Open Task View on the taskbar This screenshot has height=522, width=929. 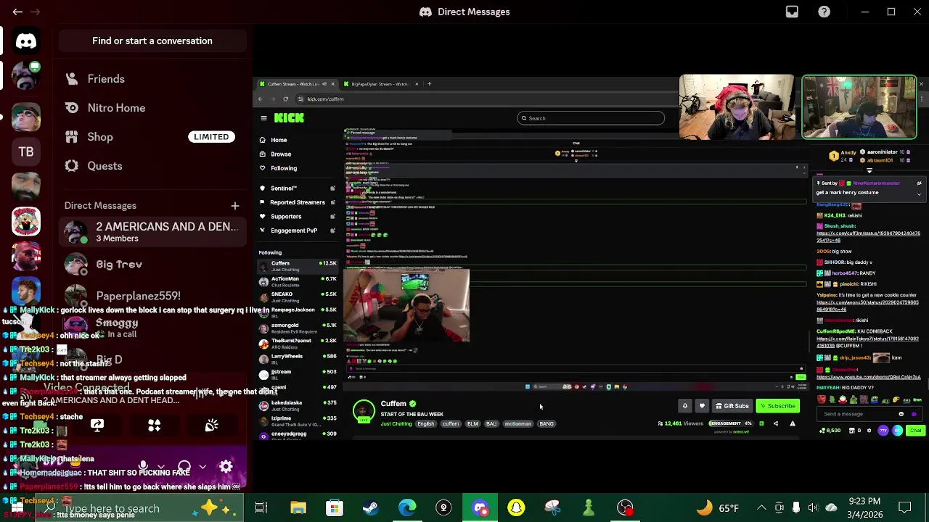pyautogui.click(x=261, y=507)
